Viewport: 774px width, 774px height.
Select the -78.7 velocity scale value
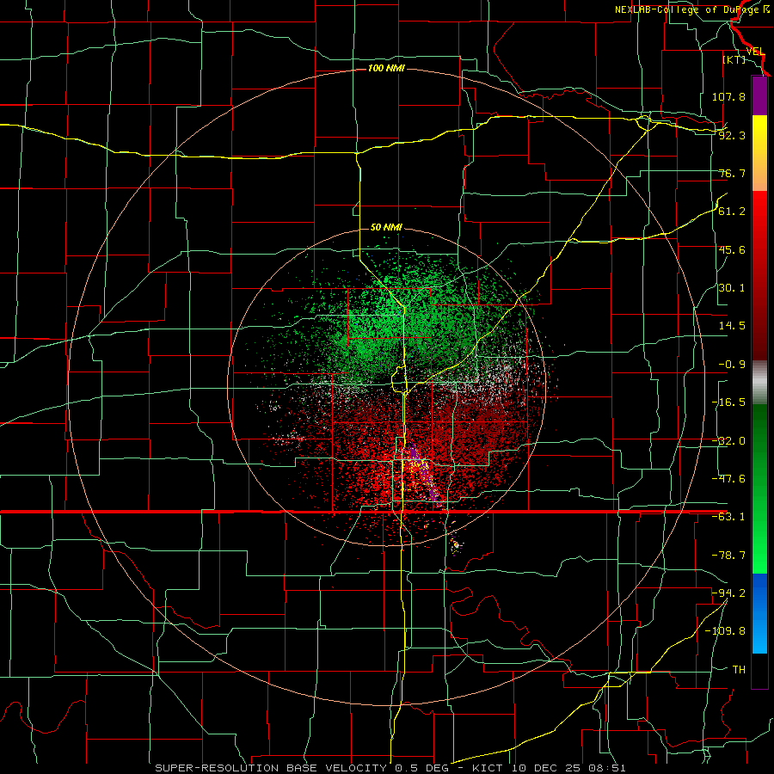point(728,556)
